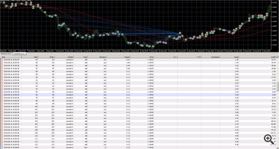Screen dimensions: 279x149
Task: Sort by the Profit column header
Action: pos(258,57)
